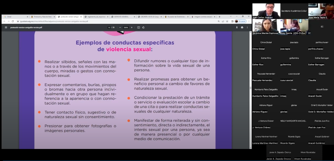
Task: Click the PDF page number field
Action: pyautogui.click(x=109, y=28)
